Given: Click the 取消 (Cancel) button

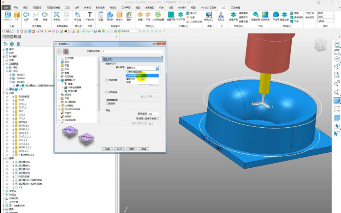Looking at the screenshot, I should [144, 149].
